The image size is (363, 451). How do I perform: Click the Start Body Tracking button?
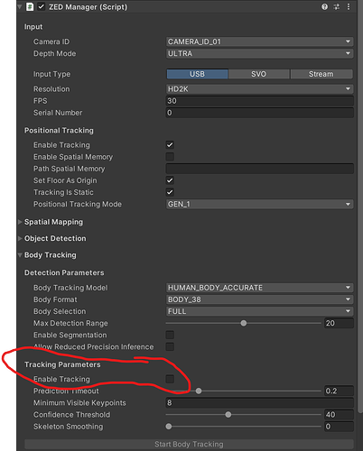(189, 445)
